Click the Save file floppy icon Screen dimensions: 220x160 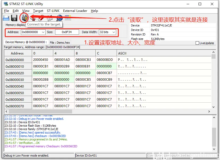[14, 18]
